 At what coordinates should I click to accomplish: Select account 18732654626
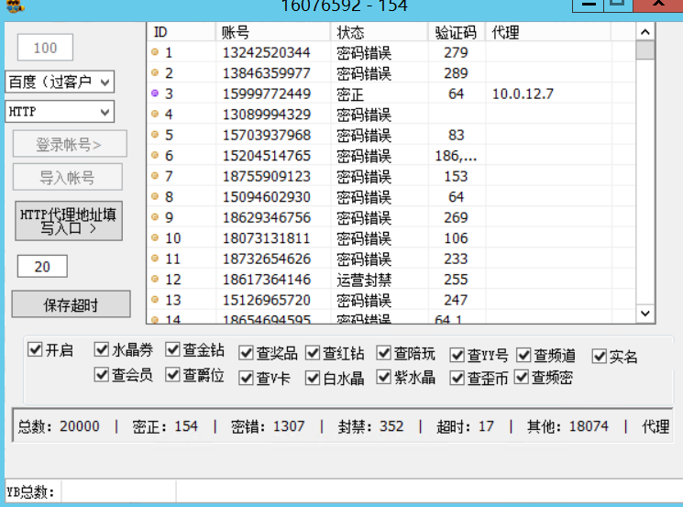point(266,259)
